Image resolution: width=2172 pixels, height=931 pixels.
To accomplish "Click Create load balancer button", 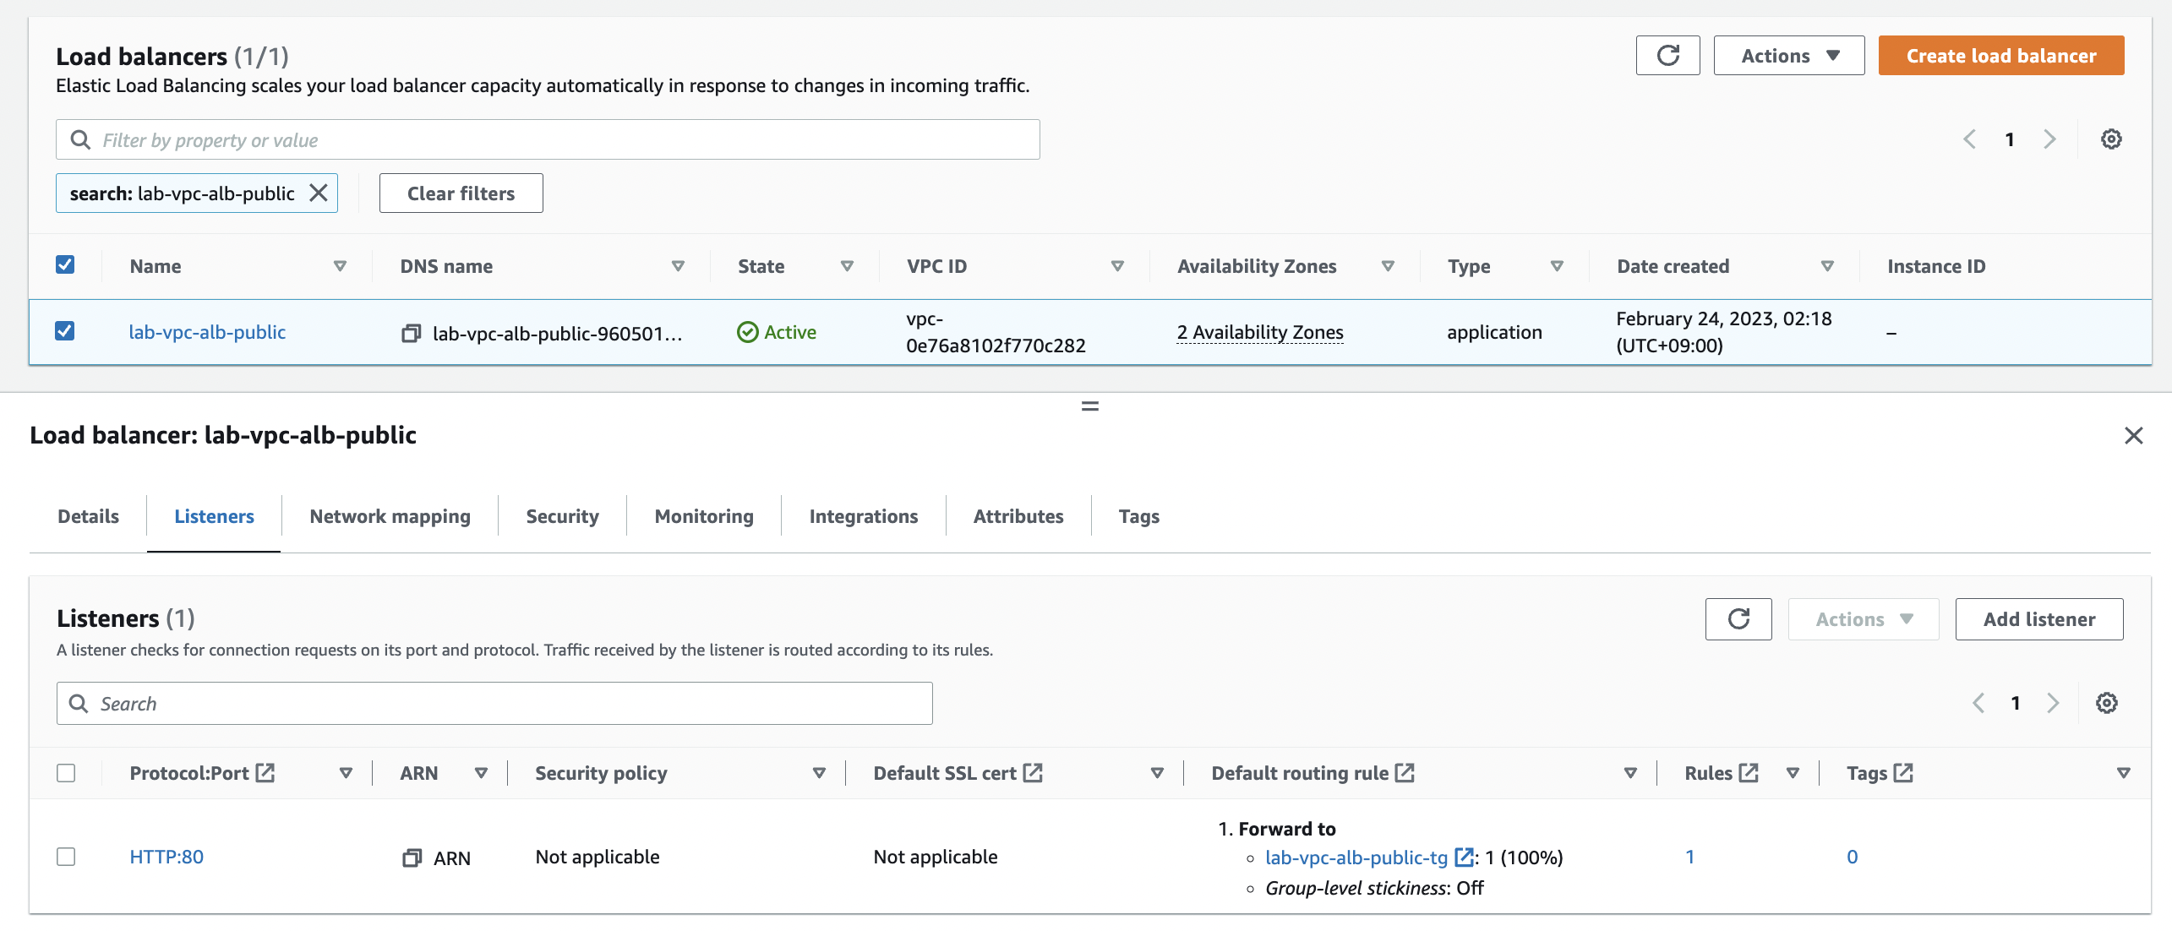I will pyautogui.click(x=2000, y=56).
